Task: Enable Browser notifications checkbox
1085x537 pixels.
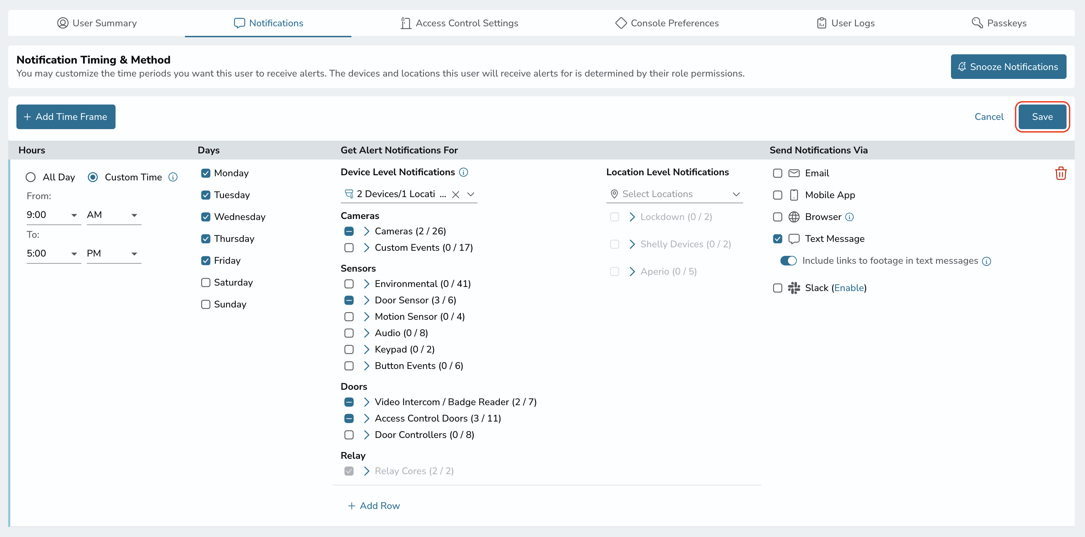Action: [778, 217]
